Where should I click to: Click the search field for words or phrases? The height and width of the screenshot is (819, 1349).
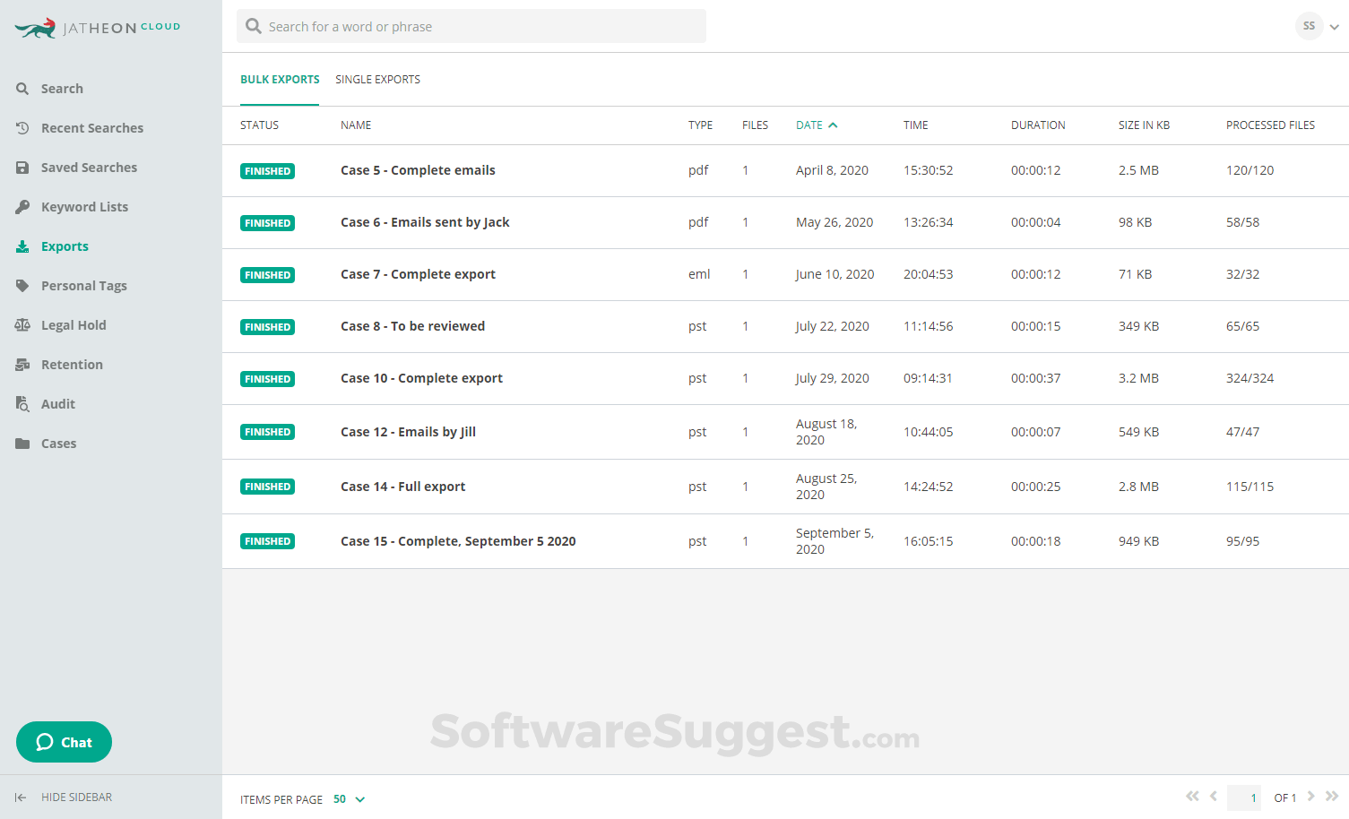click(471, 26)
